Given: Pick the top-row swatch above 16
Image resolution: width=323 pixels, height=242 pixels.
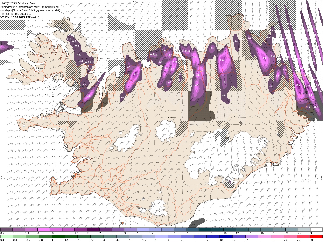Looking at the screenshot, I should pyautogui.click(x=267, y=230).
